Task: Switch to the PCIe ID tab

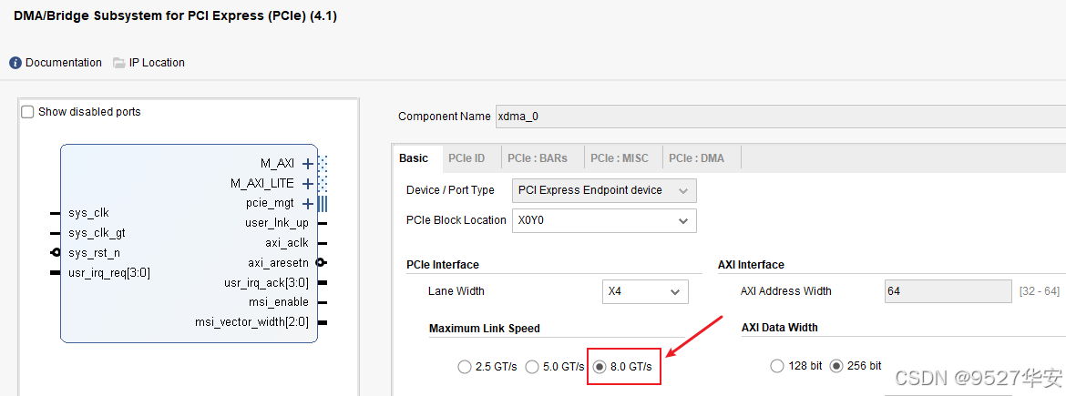Action: point(466,158)
